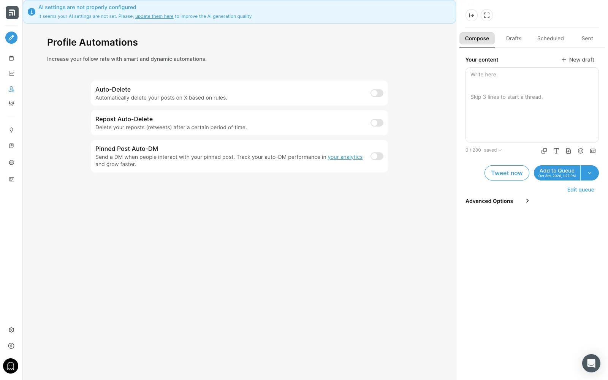Click the add file/media icon

(x=568, y=151)
